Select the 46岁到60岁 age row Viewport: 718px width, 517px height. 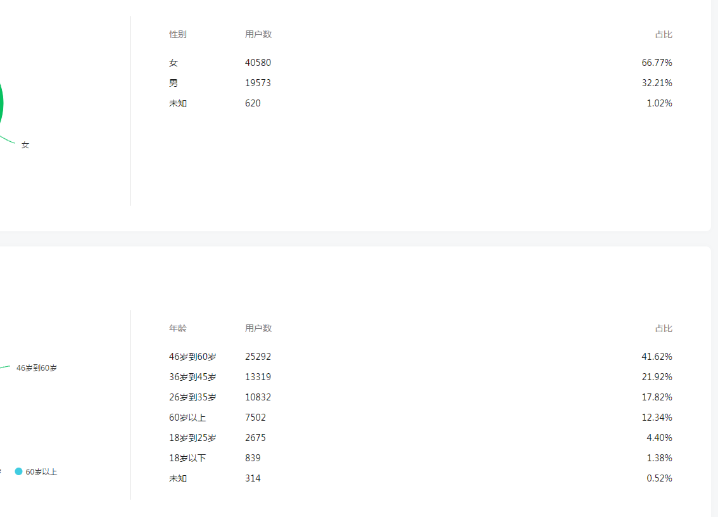point(192,357)
